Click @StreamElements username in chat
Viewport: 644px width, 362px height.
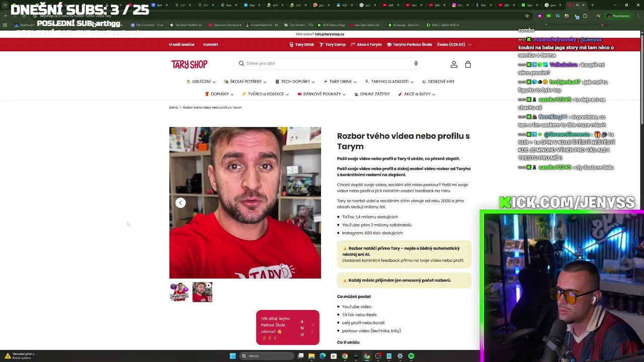[567, 135]
